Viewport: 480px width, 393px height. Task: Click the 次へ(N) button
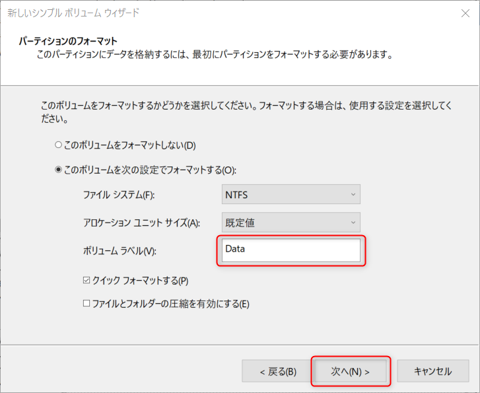351,371
